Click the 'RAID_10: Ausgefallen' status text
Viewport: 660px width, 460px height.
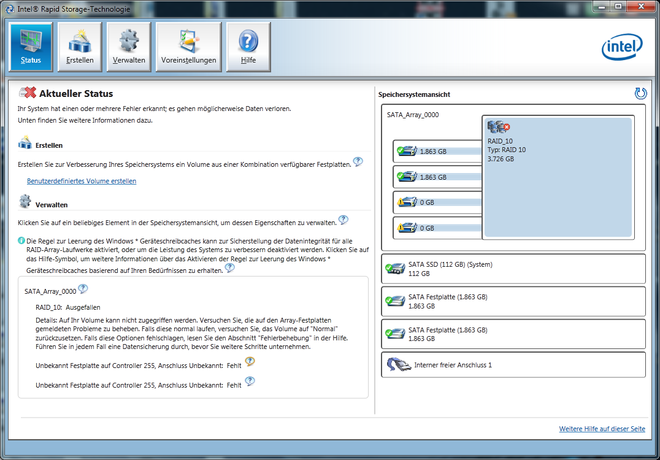click(67, 308)
